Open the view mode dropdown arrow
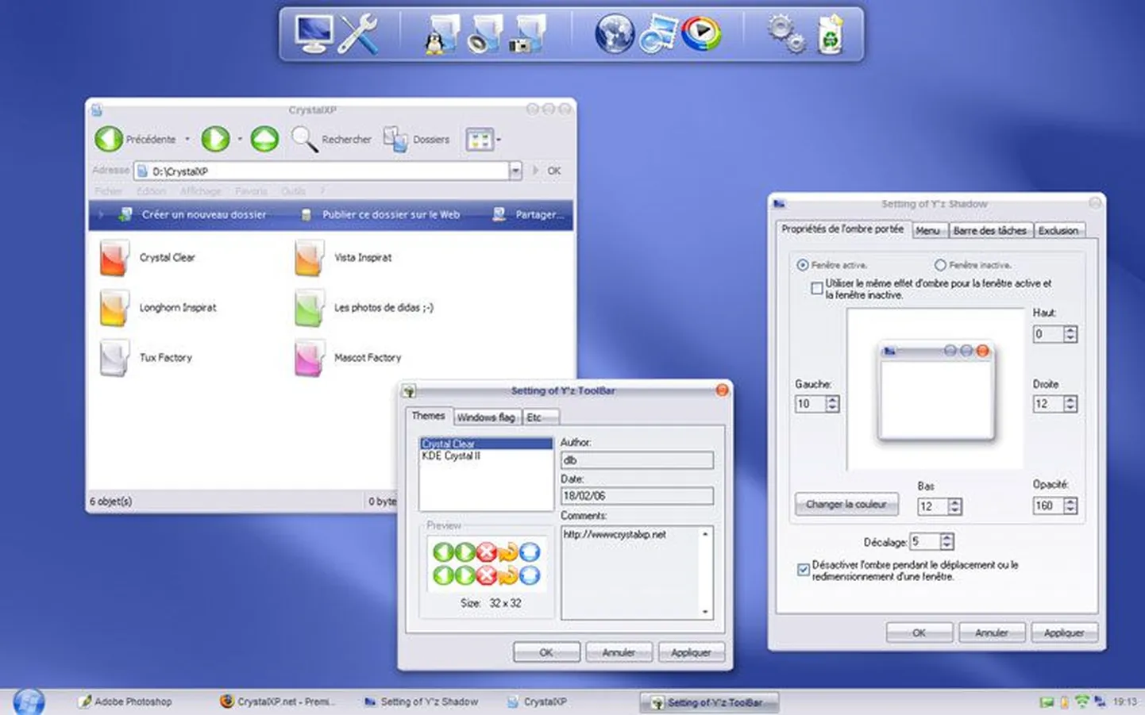 pyautogui.click(x=499, y=140)
